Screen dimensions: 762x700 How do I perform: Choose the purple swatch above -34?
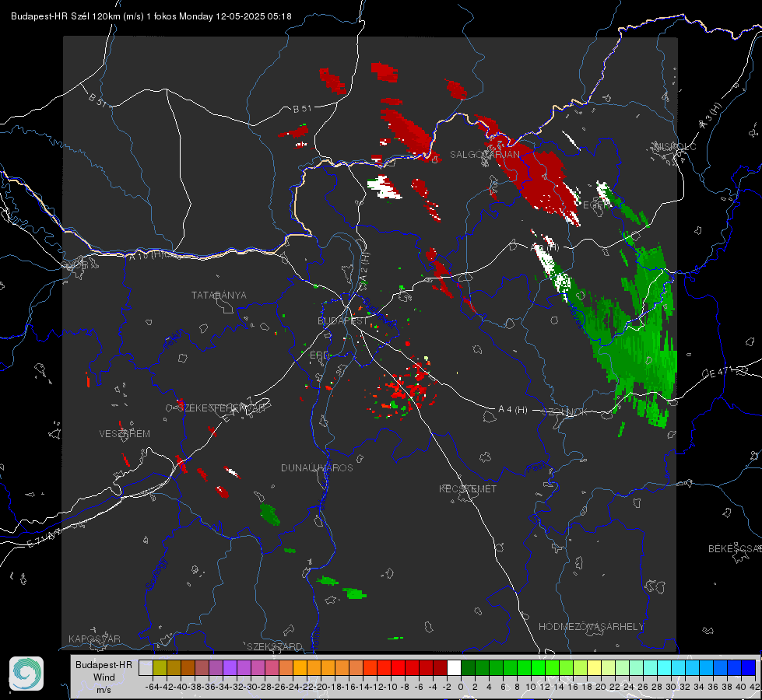pos(230,667)
